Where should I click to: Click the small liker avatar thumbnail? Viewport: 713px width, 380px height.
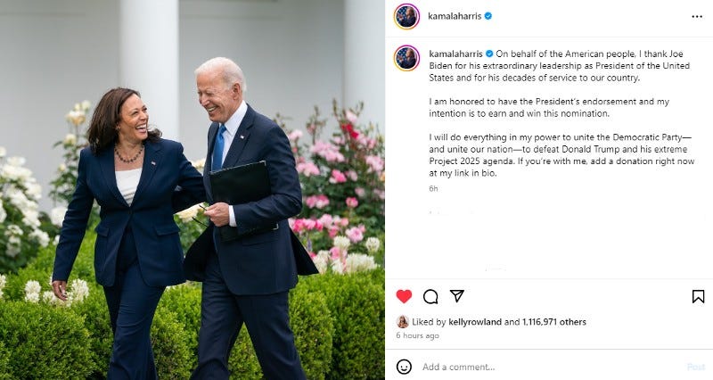[x=403, y=322]
